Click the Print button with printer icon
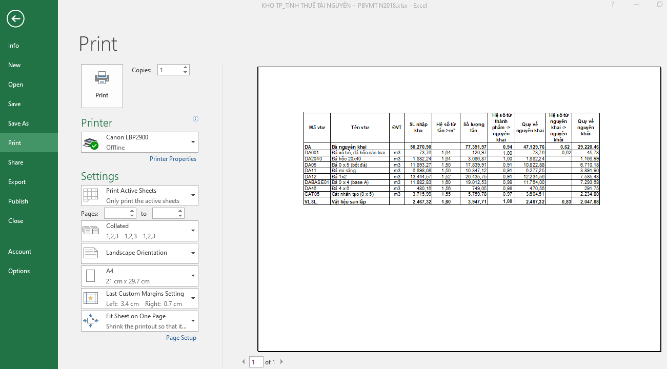This screenshot has width=667, height=369. tap(102, 86)
